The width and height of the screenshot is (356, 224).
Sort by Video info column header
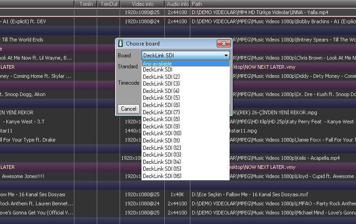click(142, 4)
